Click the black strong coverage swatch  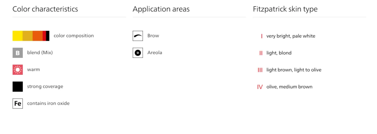pos(18,87)
